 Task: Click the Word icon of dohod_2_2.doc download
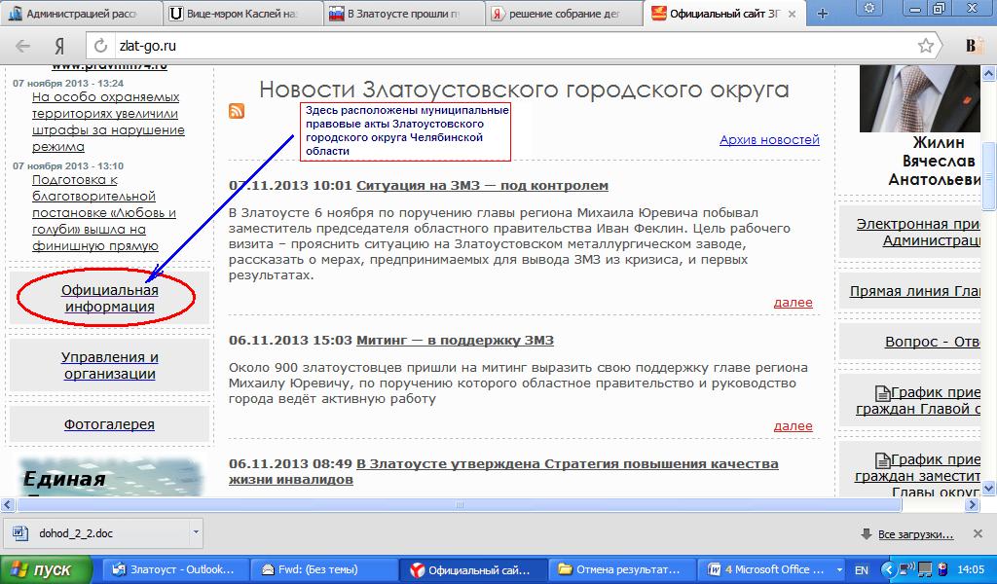point(20,532)
